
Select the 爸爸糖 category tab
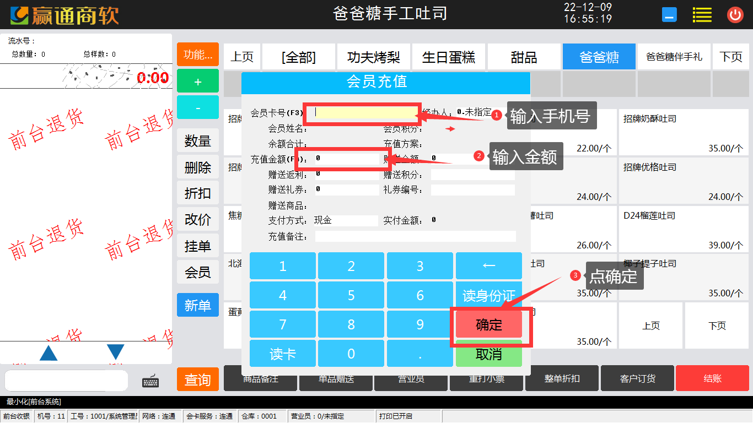[x=599, y=57]
